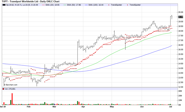The width and height of the screenshot is (185, 112).
Task: Click the 20.00 price axis label
Action: tap(181, 12)
